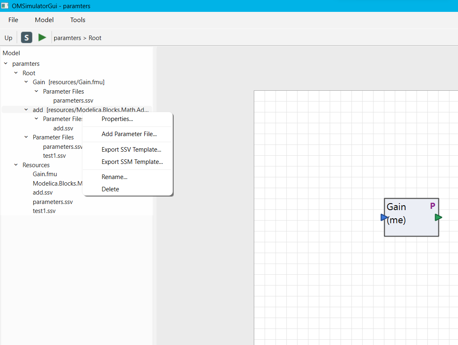This screenshot has width=458, height=345.
Task: Collapse the Gain component node
Action: [26, 82]
